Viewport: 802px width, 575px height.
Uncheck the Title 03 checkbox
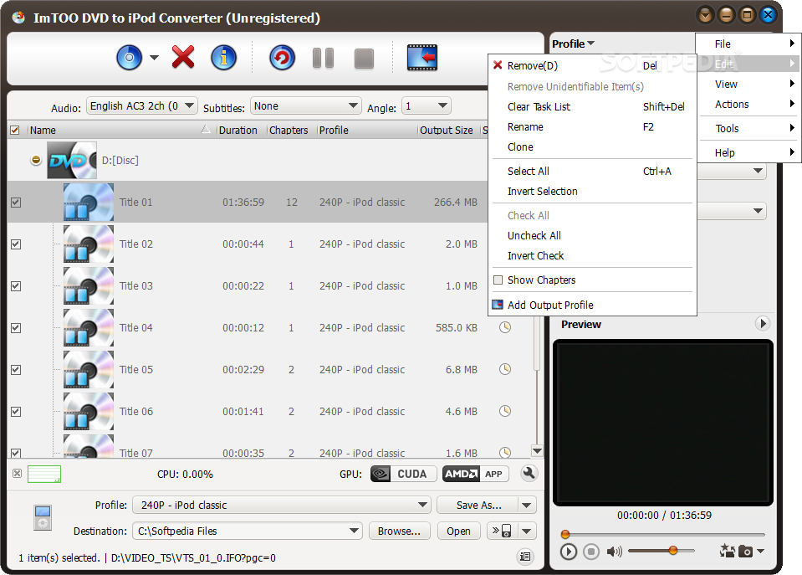[16, 286]
